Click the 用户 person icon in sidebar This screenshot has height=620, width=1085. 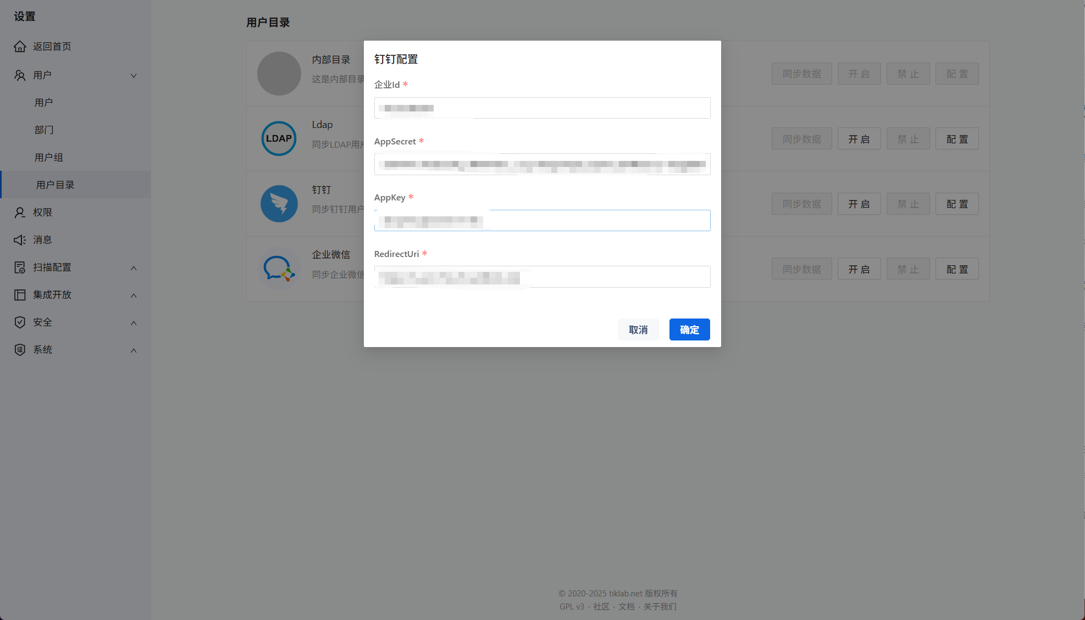click(20, 75)
